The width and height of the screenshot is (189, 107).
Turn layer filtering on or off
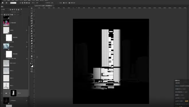click(21, 9)
